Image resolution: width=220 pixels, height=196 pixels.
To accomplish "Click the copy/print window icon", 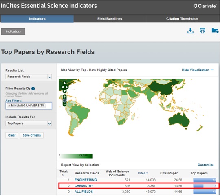I will pos(202,31).
